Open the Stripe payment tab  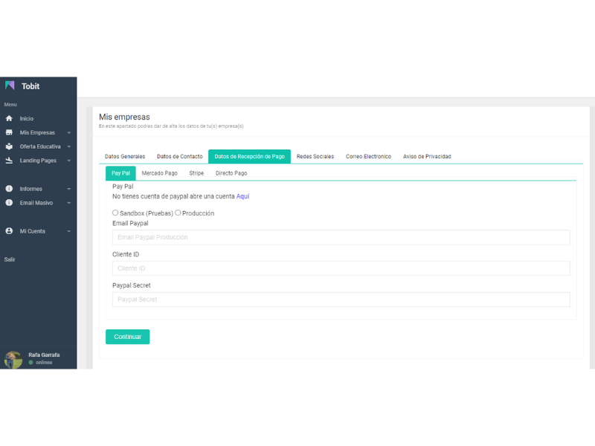(196, 173)
